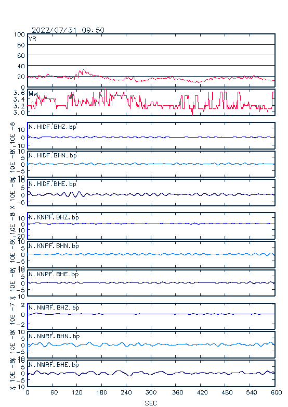The image size is (288, 407).
Task: Click the VR curve peak near 130 seconds
Action: click(83, 70)
